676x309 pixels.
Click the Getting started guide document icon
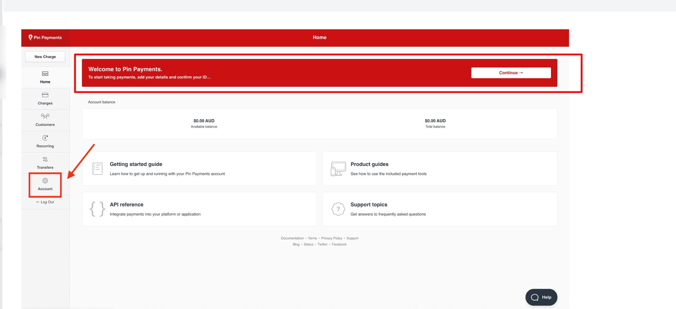coord(98,169)
